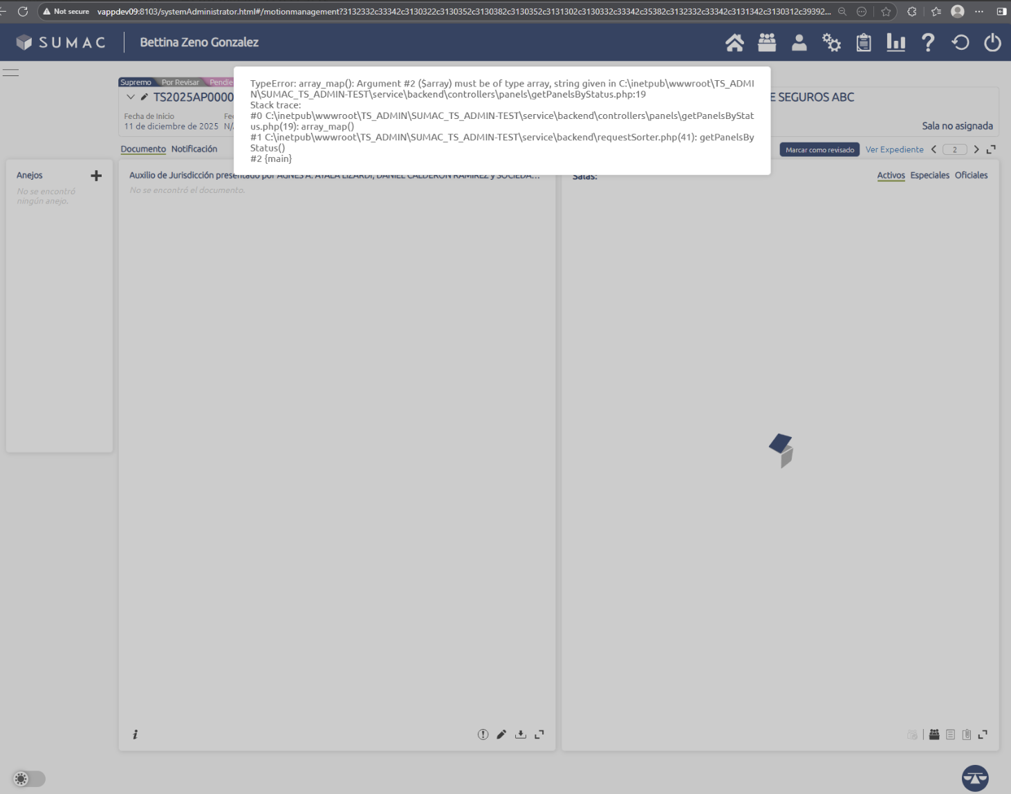Click the question mark help icon

tap(928, 43)
